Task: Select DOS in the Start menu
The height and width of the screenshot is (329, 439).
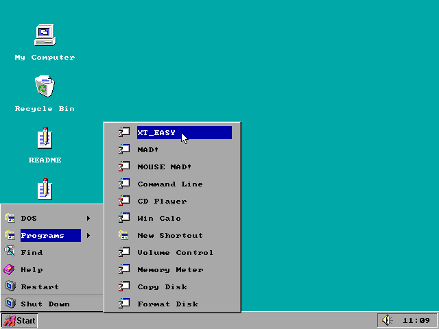Action: pos(52,218)
